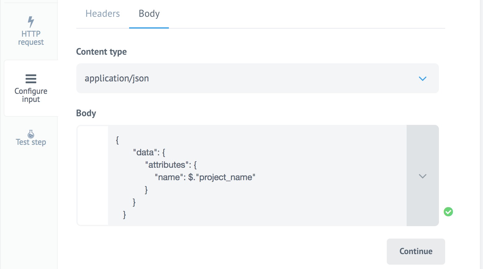Click the green validation checkmark icon
The height and width of the screenshot is (269, 483).
tap(448, 212)
